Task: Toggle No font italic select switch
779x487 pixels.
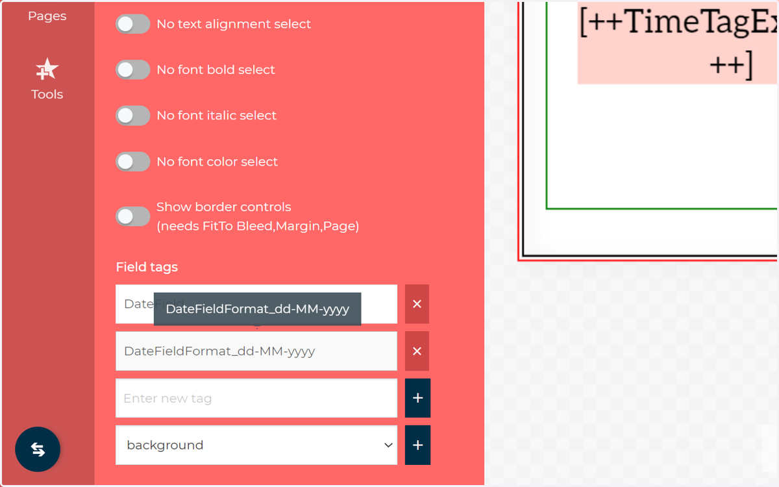Action: [133, 116]
